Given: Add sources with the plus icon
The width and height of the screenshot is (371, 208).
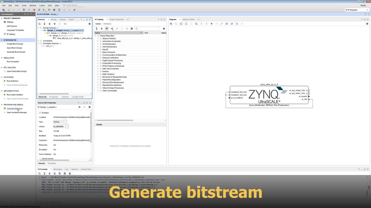Looking at the screenshot, I should point(54,24).
